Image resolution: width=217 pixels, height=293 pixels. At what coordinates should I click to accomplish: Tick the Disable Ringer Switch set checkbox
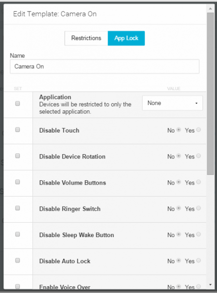pos(17,208)
